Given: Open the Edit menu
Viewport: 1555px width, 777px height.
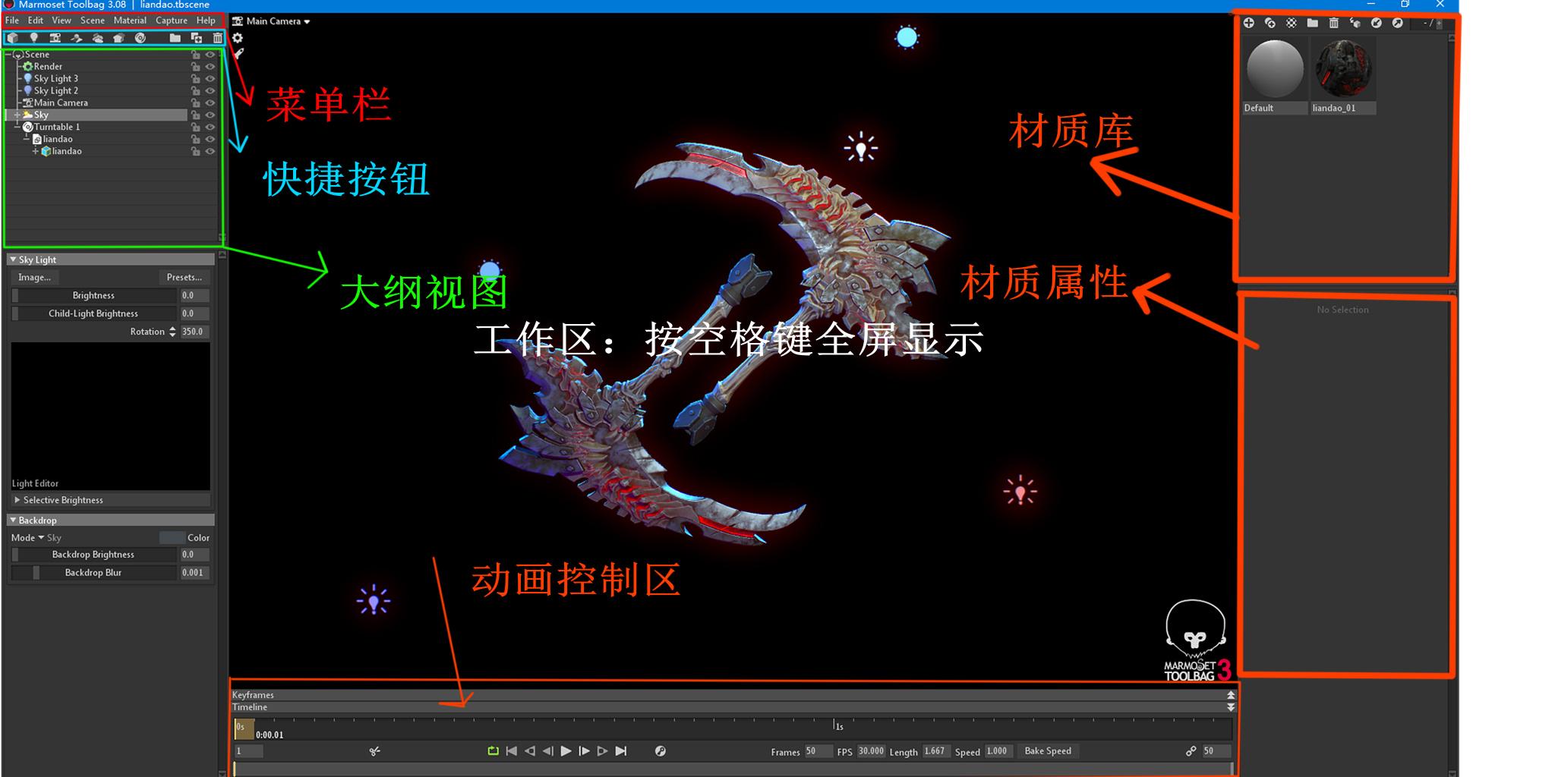Looking at the screenshot, I should [x=36, y=20].
